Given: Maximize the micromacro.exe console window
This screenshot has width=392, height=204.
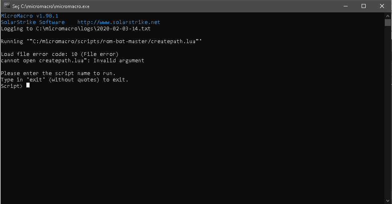Looking at the screenshot, I should tap(363, 6).
